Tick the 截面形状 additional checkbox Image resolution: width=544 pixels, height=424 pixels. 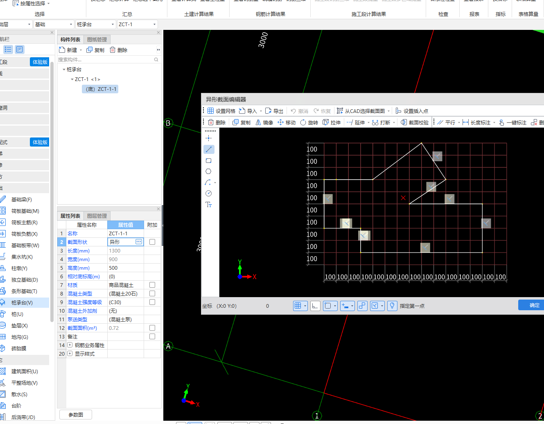152,242
